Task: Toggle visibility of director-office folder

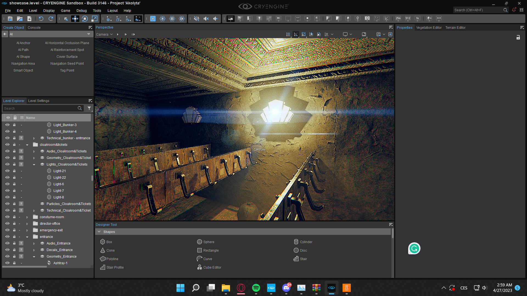Action: coord(7,223)
